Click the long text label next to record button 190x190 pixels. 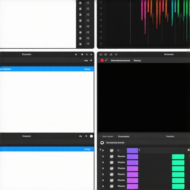pos(120,60)
